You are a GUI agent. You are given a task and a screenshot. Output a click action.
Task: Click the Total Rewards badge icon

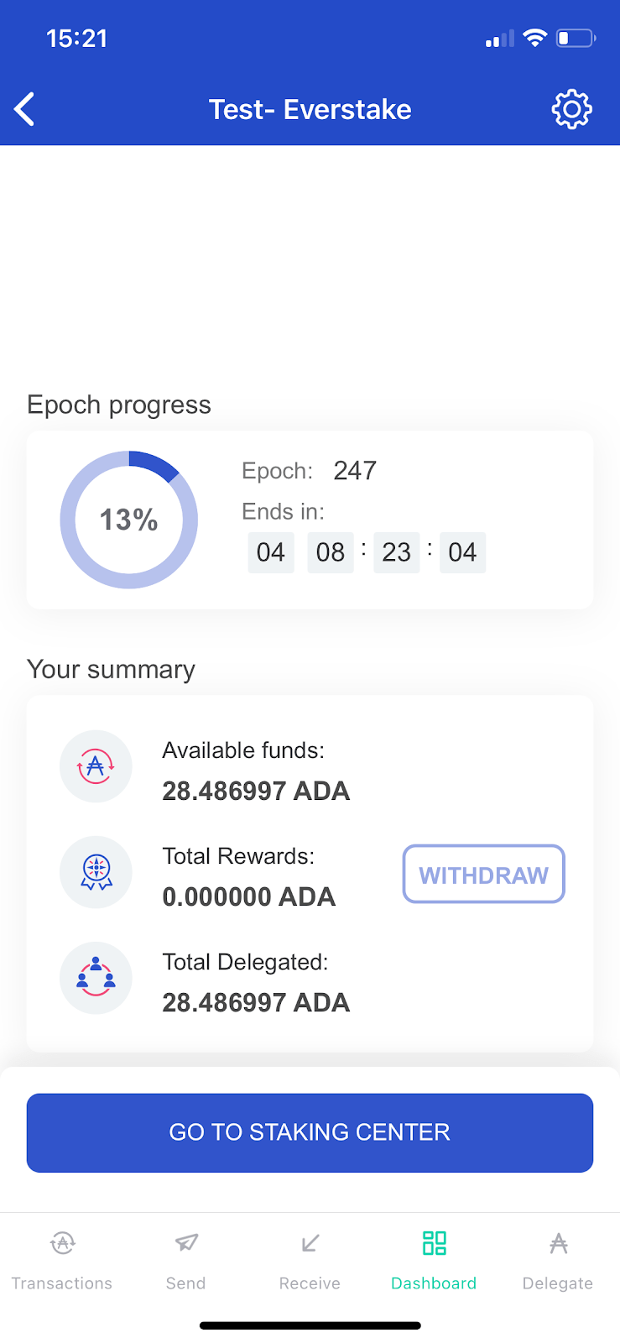click(x=96, y=872)
